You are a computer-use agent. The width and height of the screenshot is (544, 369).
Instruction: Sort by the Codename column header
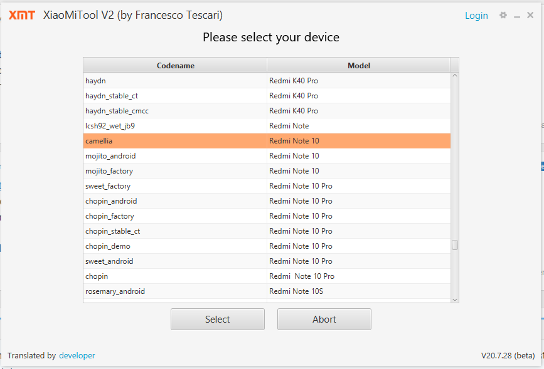tap(175, 66)
